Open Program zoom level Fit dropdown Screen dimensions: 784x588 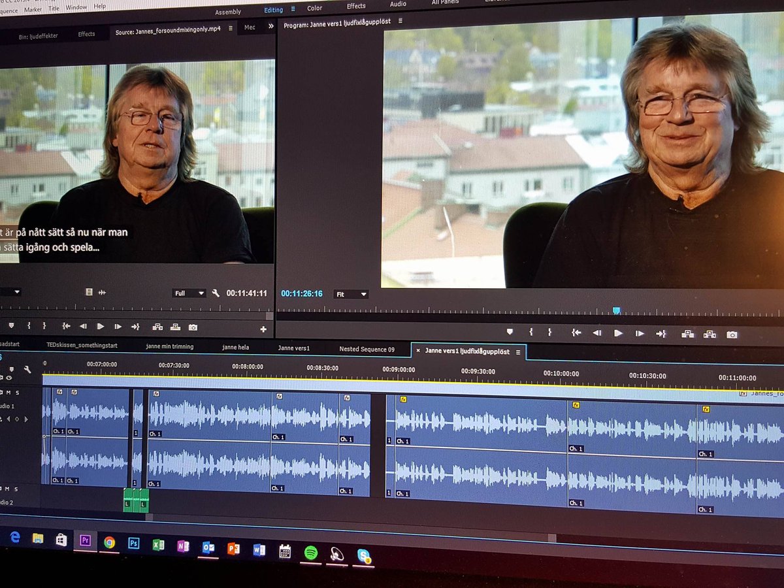(351, 295)
